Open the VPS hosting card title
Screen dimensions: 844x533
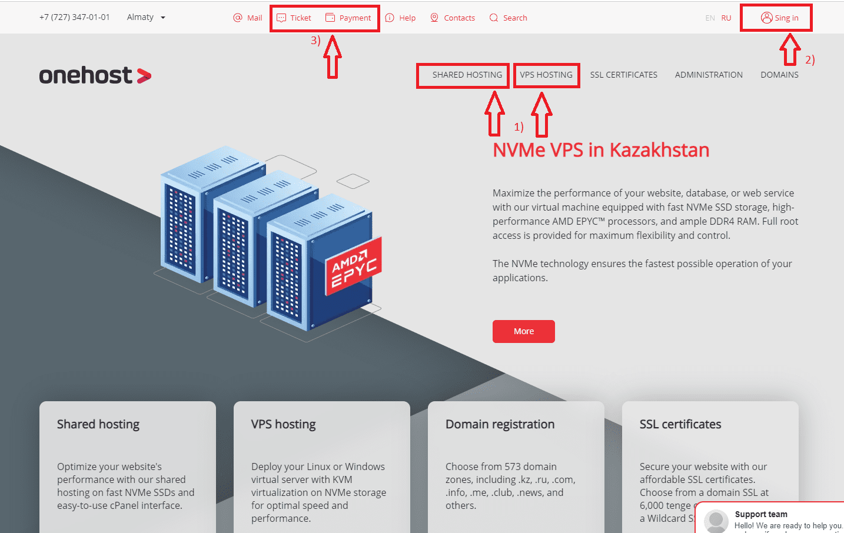(283, 424)
